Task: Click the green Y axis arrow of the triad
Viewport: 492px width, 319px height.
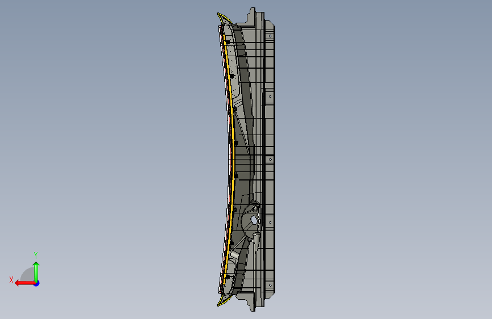Action: (36, 271)
